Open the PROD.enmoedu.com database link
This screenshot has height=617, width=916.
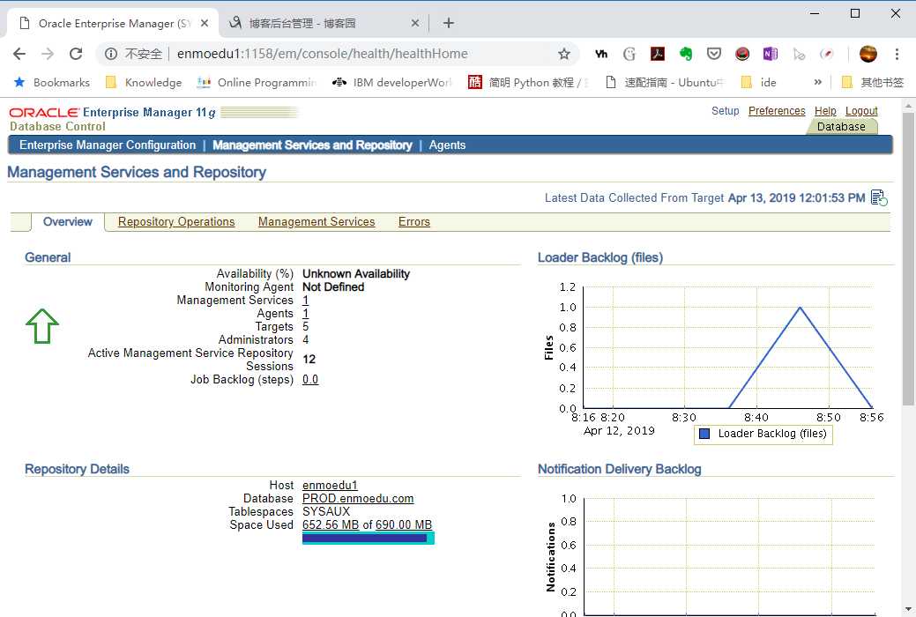(358, 499)
